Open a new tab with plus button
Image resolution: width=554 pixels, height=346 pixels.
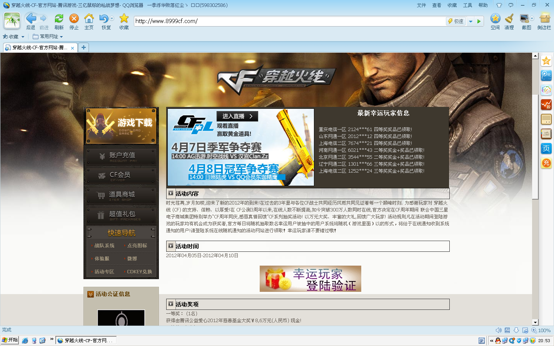tap(83, 47)
